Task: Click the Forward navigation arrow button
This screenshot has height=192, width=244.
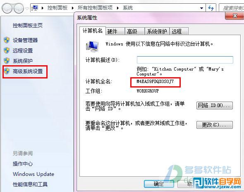Action: [19, 8]
